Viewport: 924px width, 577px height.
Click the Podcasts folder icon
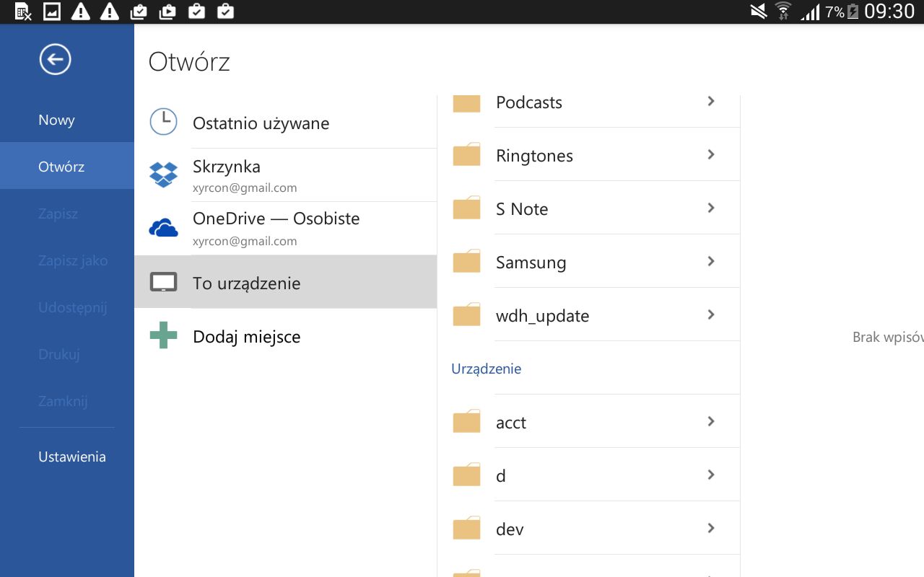tap(466, 103)
